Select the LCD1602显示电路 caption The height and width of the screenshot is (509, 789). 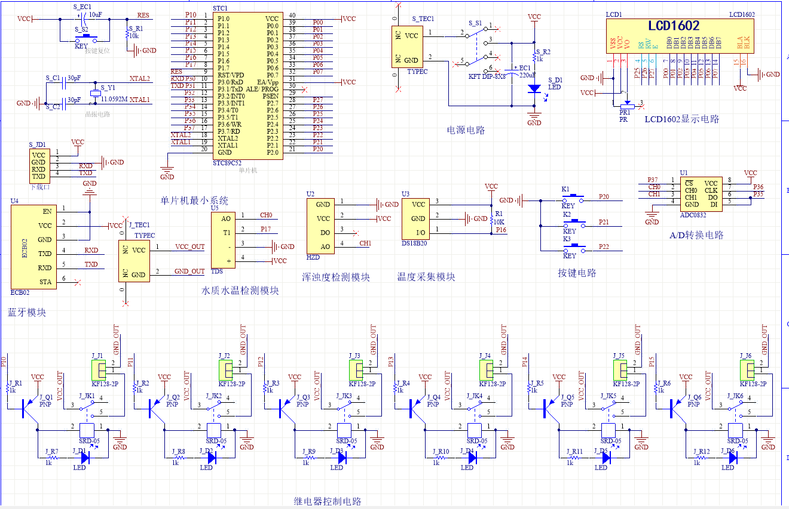point(681,119)
